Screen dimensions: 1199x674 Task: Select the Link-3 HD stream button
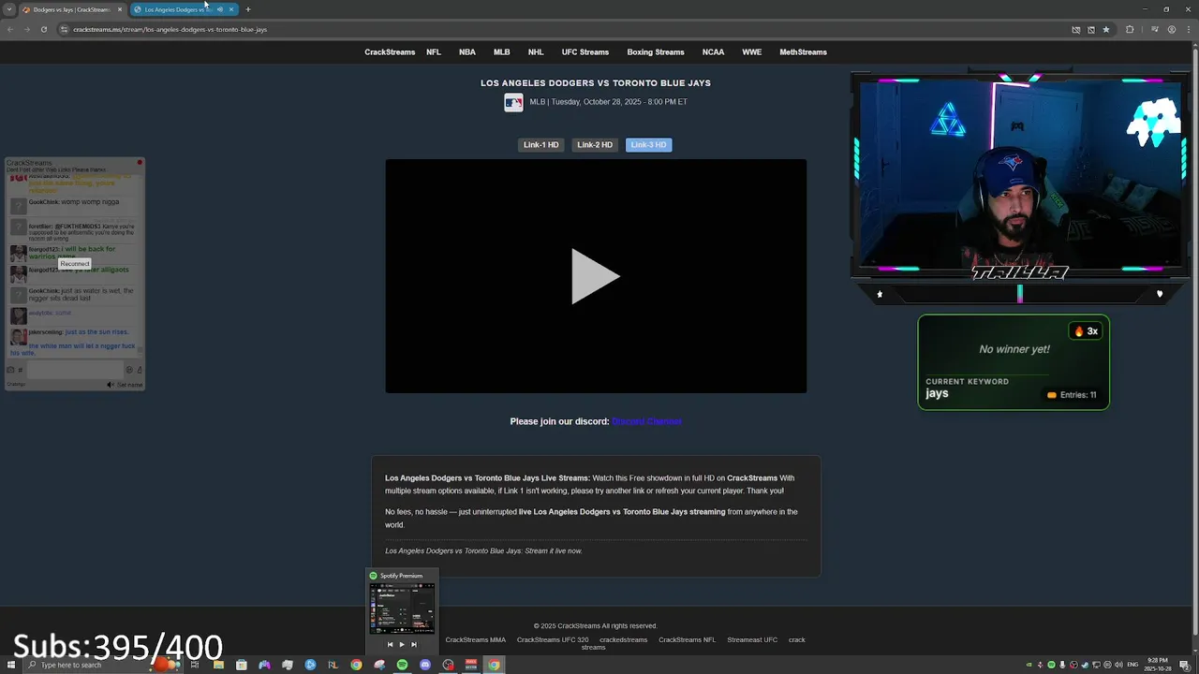(x=648, y=145)
